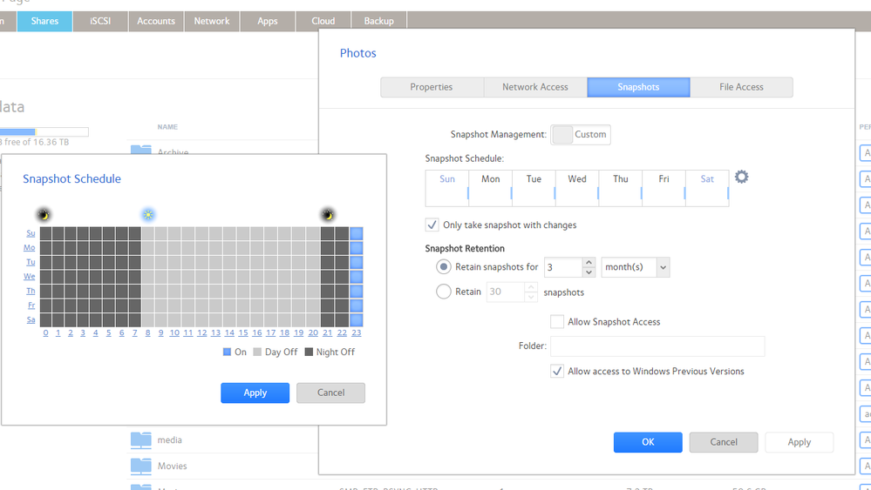
Task: Select the Retain 30 snapshots radio option
Action: tap(444, 292)
